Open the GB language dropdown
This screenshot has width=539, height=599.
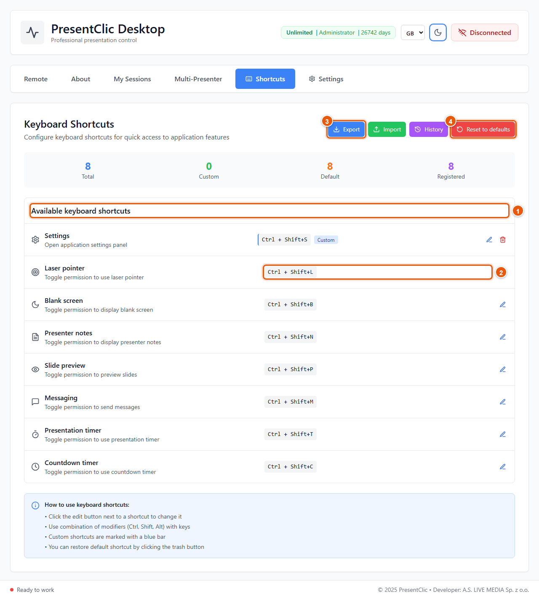pos(413,32)
